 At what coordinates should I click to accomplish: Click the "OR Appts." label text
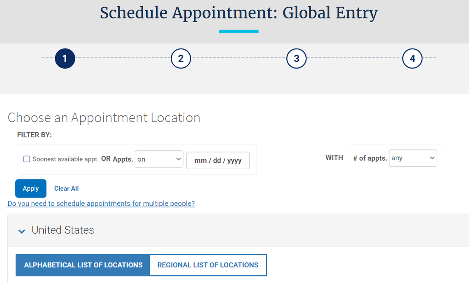point(117,159)
